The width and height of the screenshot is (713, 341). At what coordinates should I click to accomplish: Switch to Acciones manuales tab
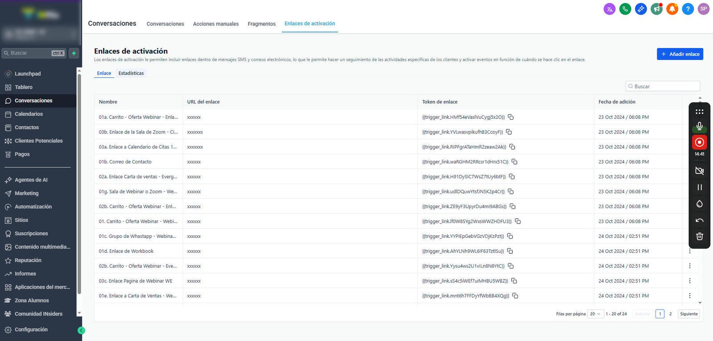216,24
